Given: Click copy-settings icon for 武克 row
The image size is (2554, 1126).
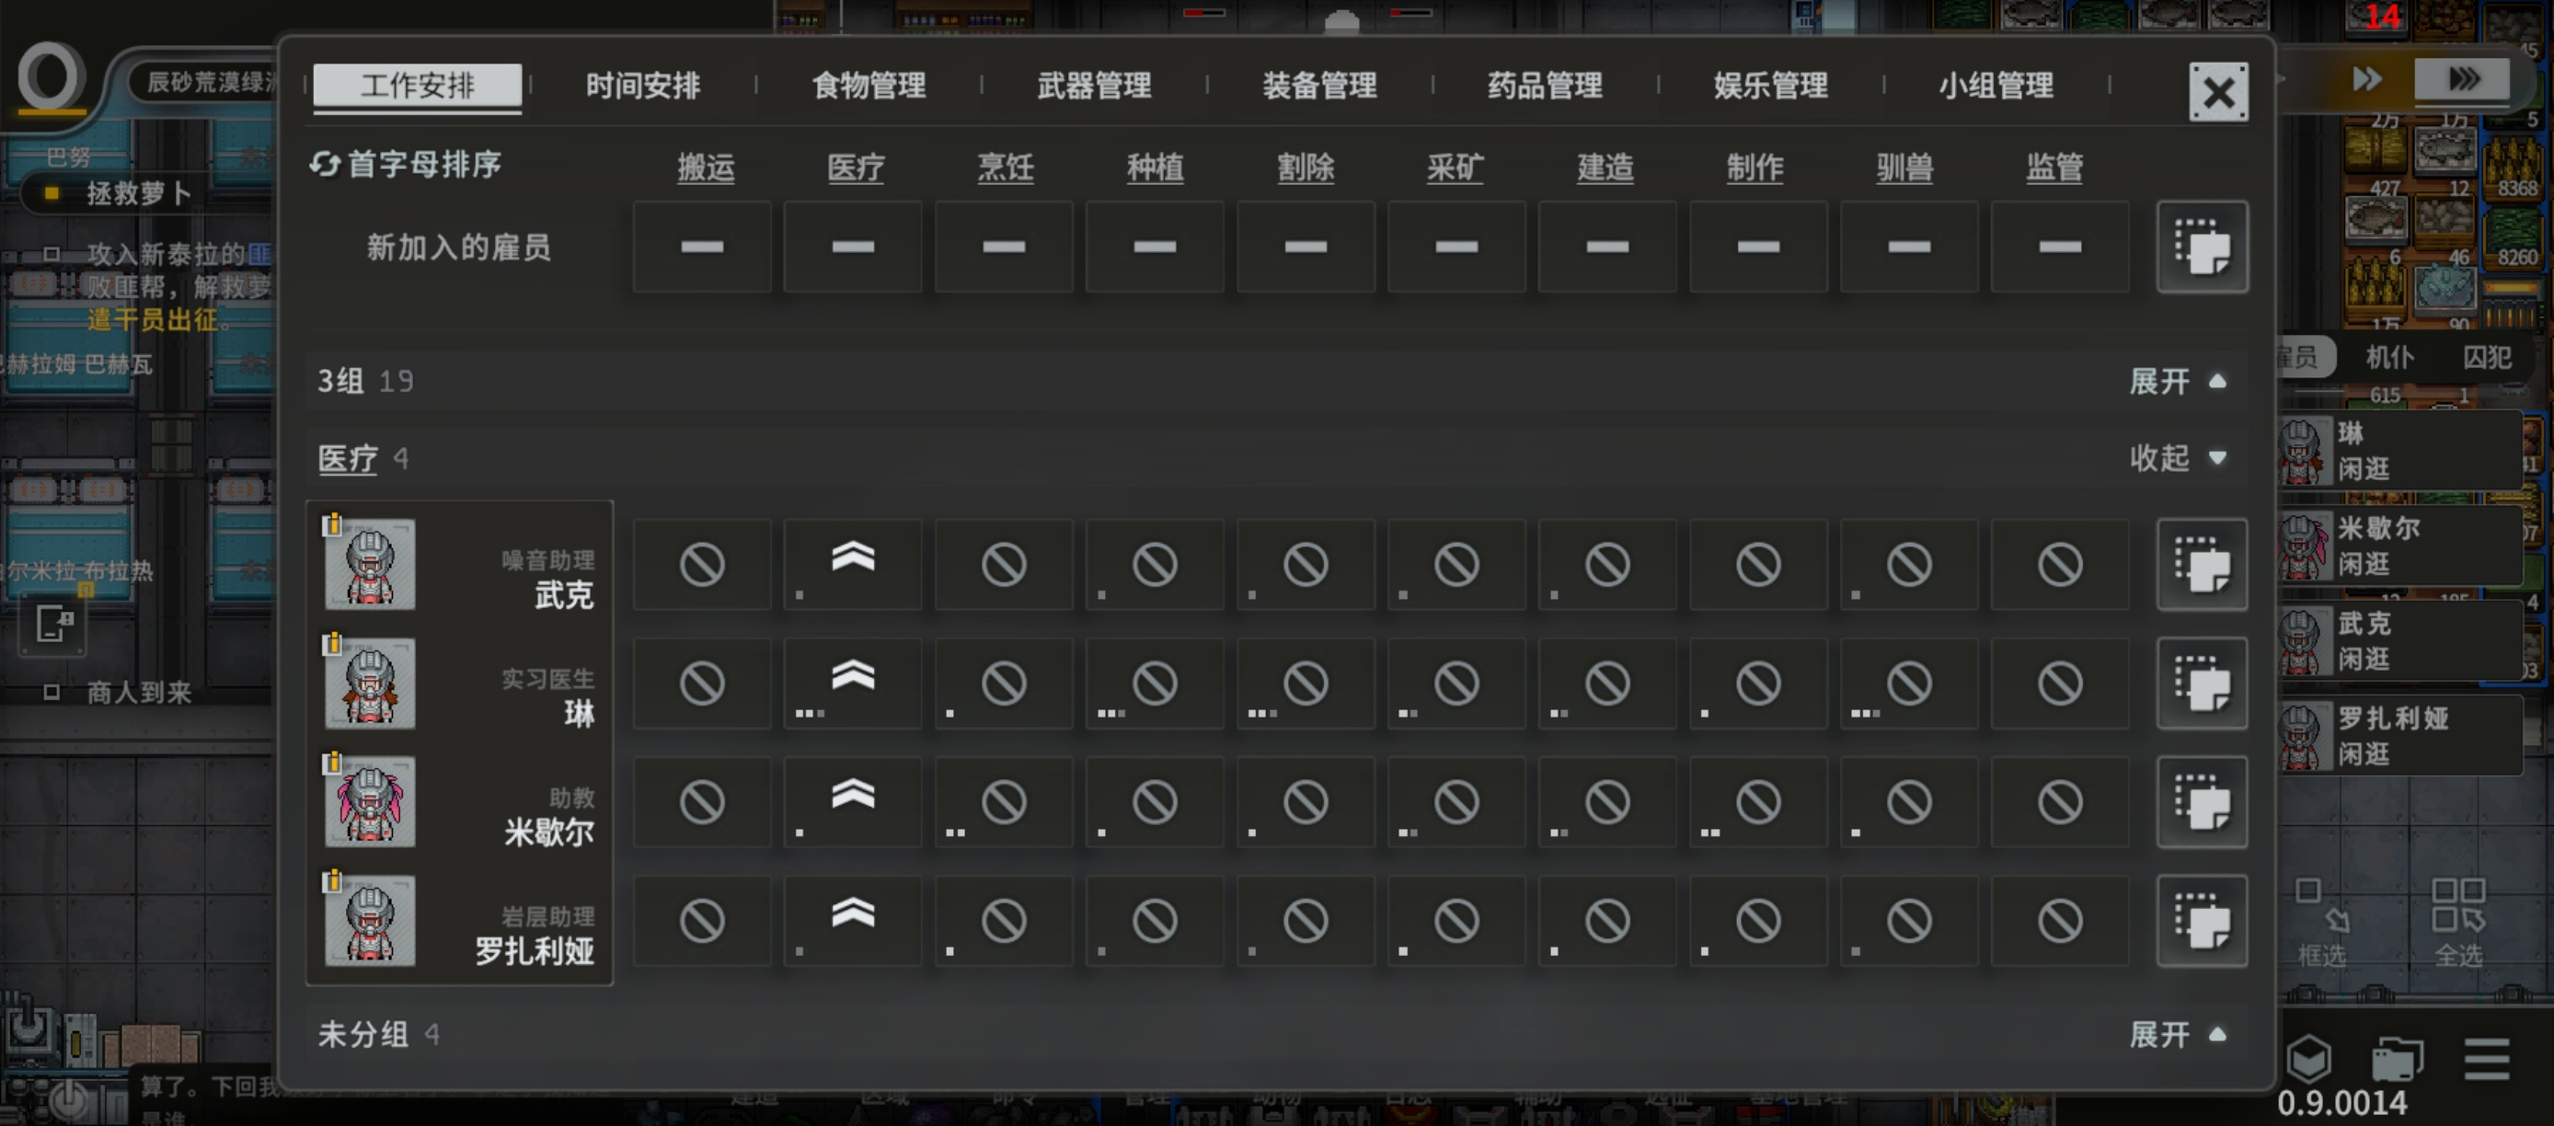Looking at the screenshot, I should point(2201,564).
